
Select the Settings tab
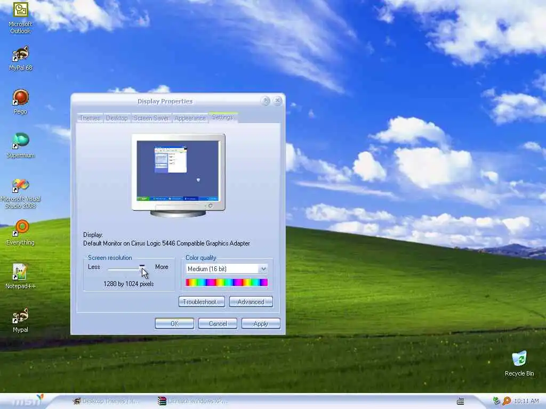click(223, 117)
